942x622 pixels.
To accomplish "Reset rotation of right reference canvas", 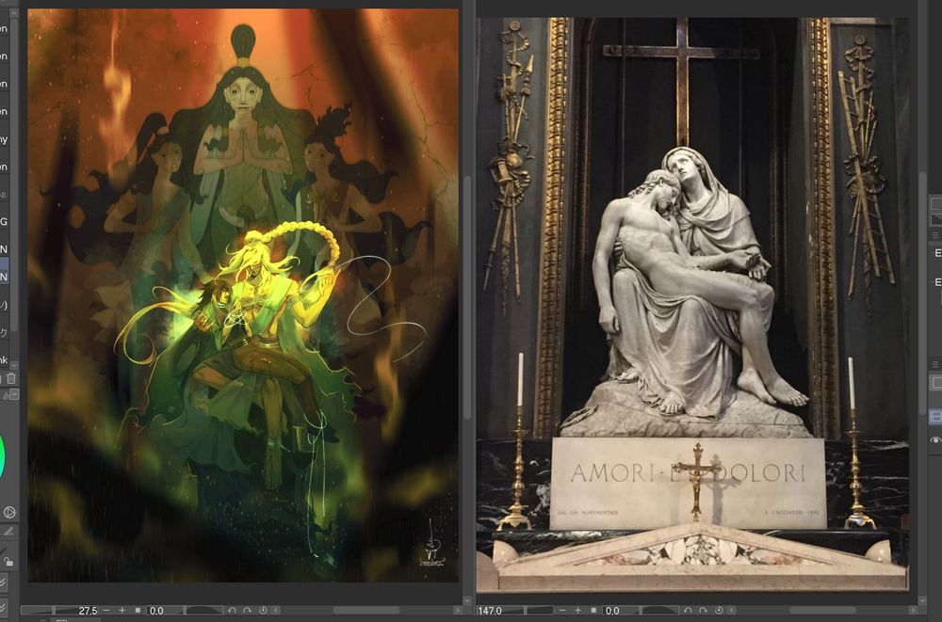I will (x=719, y=610).
